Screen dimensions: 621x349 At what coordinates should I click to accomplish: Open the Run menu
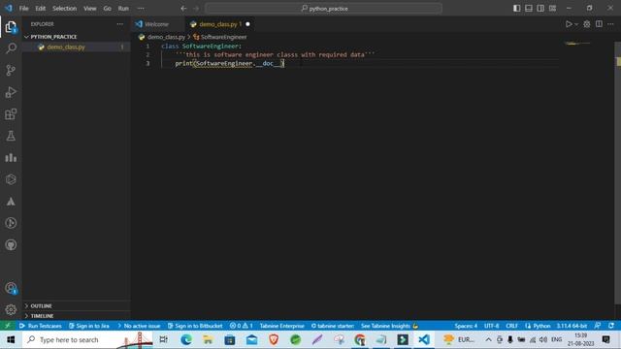pyautogui.click(x=123, y=9)
